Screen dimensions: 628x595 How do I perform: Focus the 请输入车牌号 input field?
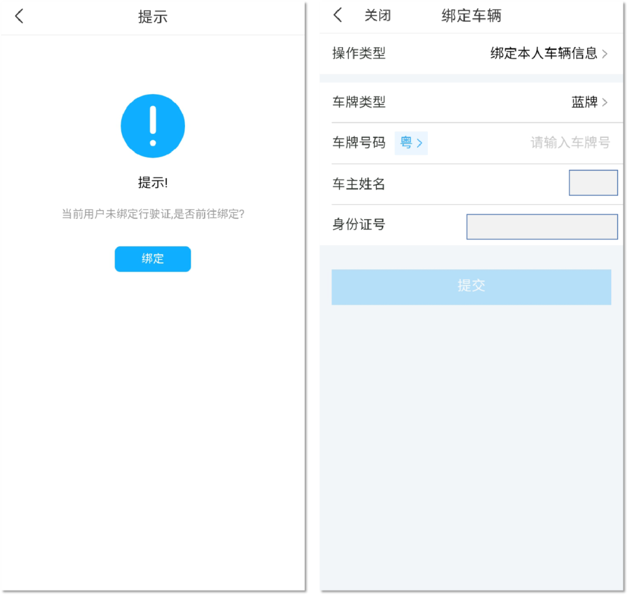[x=570, y=142]
